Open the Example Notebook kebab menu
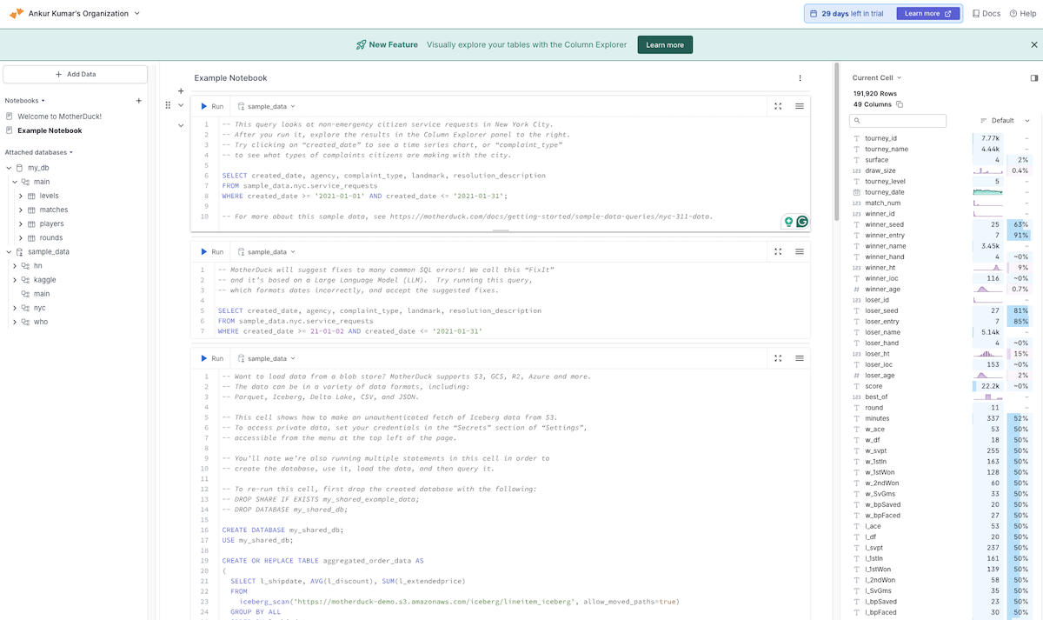 click(x=801, y=78)
